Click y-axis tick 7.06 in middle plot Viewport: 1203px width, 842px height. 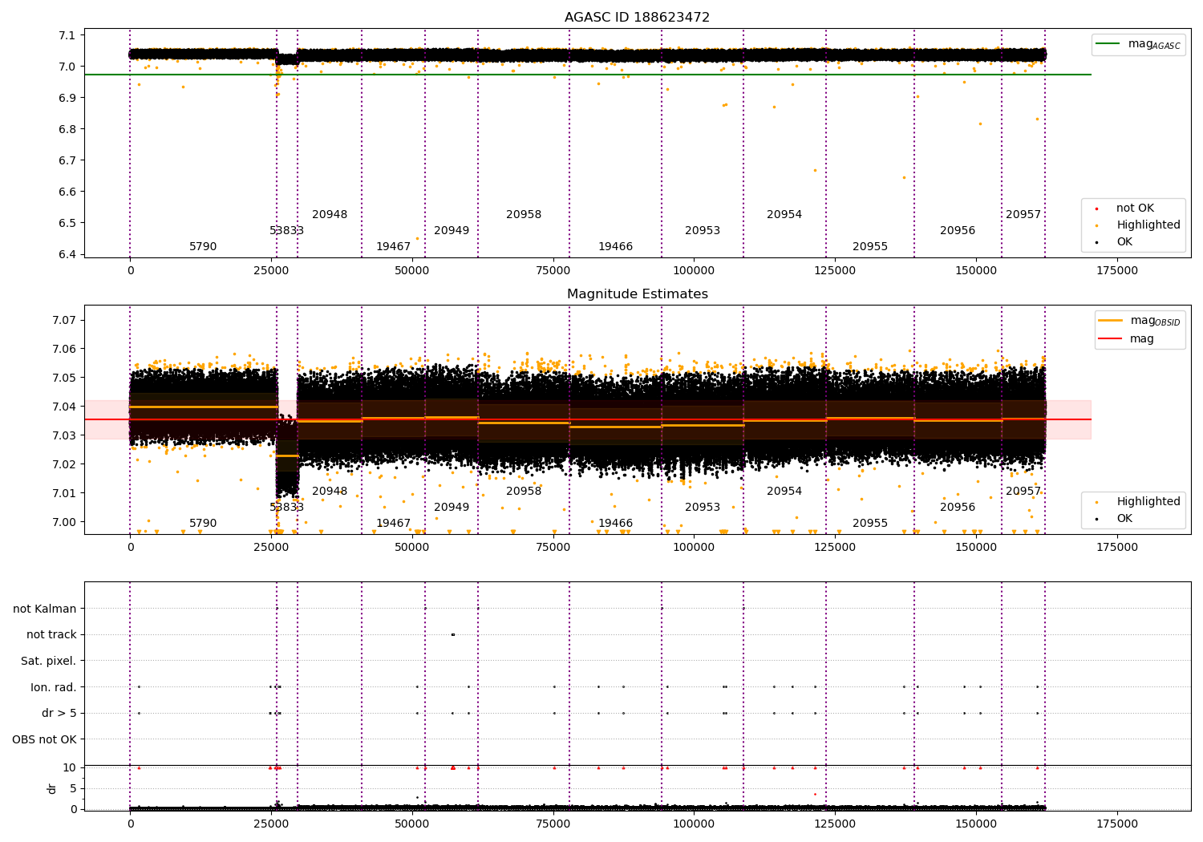tap(65, 349)
